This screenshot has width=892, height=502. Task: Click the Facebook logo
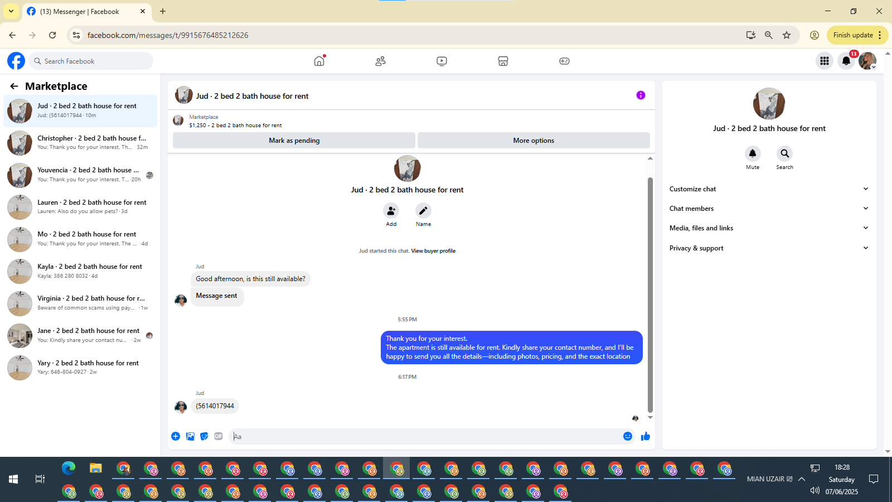pos(16,61)
